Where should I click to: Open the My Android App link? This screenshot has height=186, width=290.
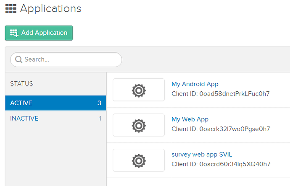click(x=195, y=84)
